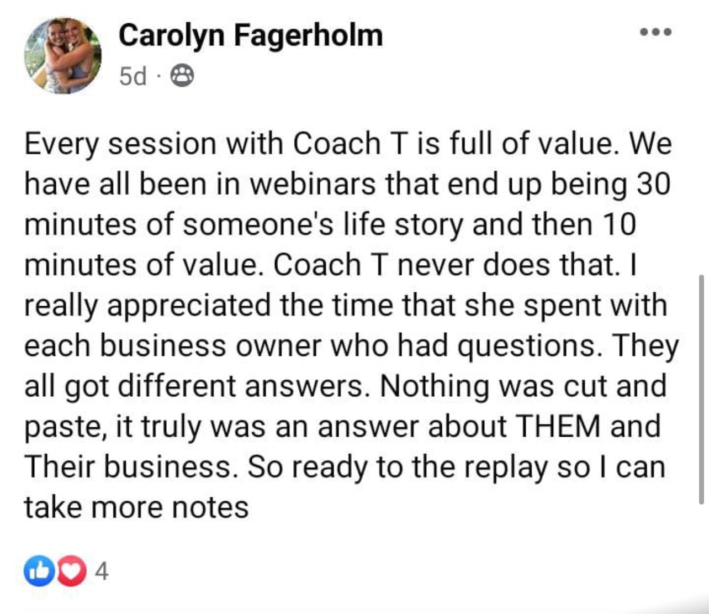Click the 5d post timestamp
Screen dimensions: 709x614
tap(133, 76)
